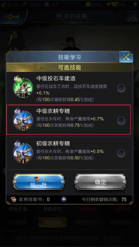139x247 pixels.
Task: Click the back arrow in top-left corner
Action: [13, 17]
